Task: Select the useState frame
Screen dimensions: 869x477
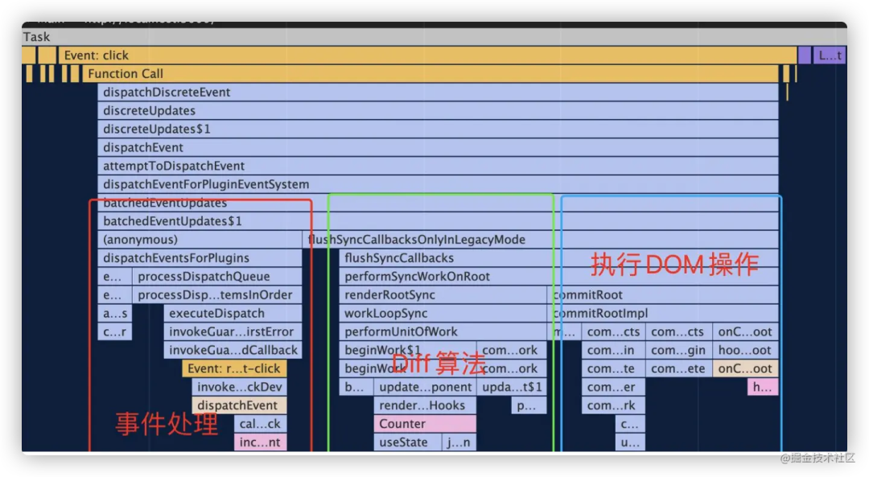Action: click(407, 442)
